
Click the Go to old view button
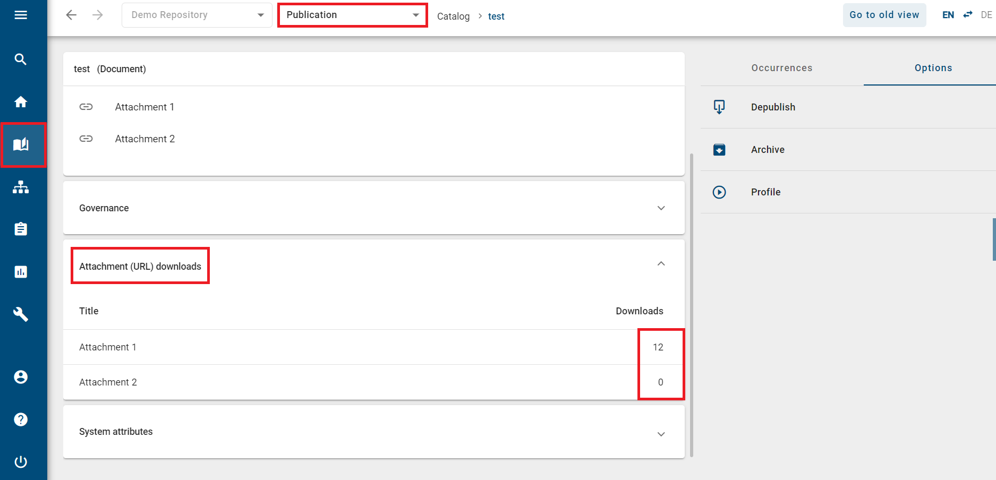[x=884, y=15]
